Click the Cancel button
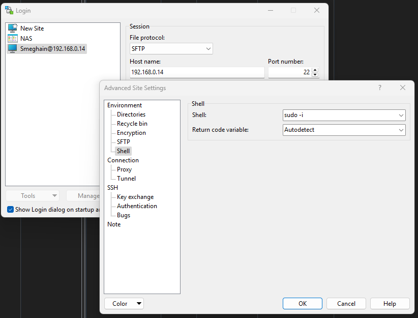418x318 pixels. [x=346, y=304]
